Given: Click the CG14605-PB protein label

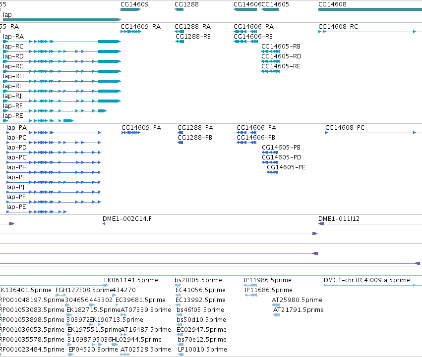Looking at the screenshot, I should 281,148.
